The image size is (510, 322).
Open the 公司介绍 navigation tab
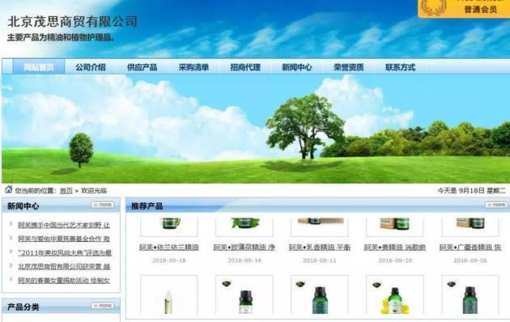click(x=91, y=67)
